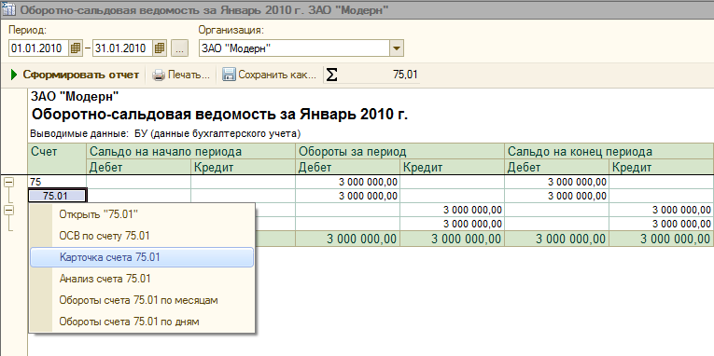The width and height of the screenshot is (714, 356).
Task: Click totals row turnover credit 3 000 000,00
Action: [x=452, y=240]
